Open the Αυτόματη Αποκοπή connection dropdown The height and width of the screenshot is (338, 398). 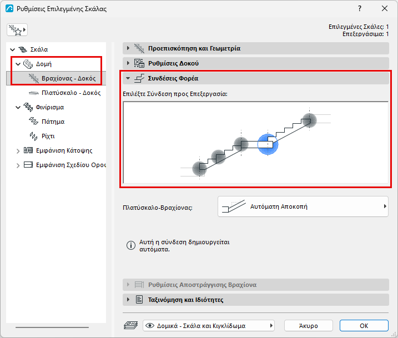point(303,206)
